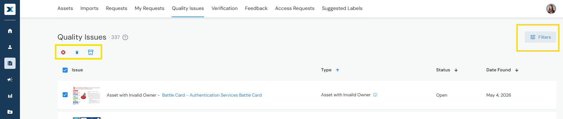Open the Filters button

(x=540, y=37)
